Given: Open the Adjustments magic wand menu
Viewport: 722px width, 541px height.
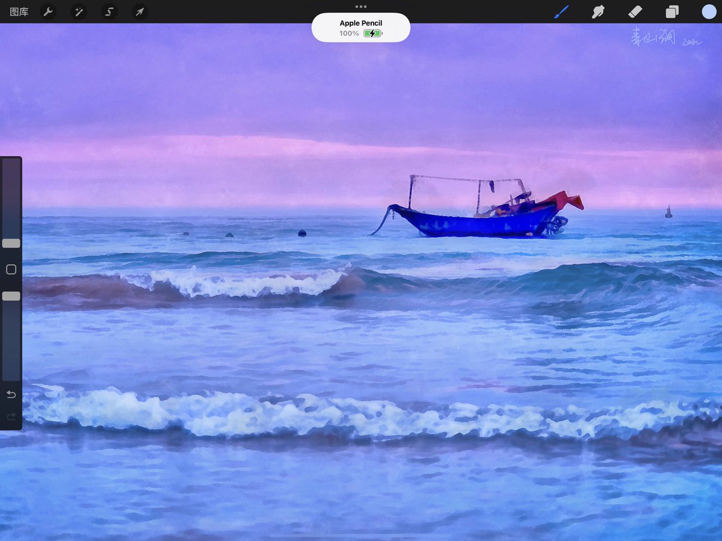Looking at the screenshot, I should [x=79, y=11].
